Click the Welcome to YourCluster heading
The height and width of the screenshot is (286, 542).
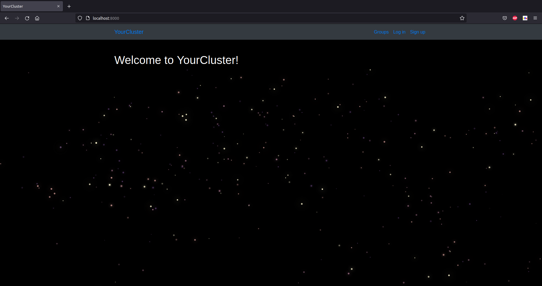pyautogui.click(x=176, y=60)
